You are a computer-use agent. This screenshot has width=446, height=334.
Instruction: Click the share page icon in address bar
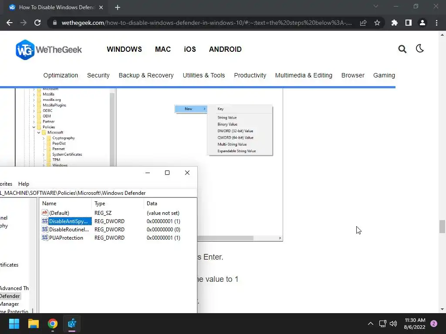coord(363,23)
